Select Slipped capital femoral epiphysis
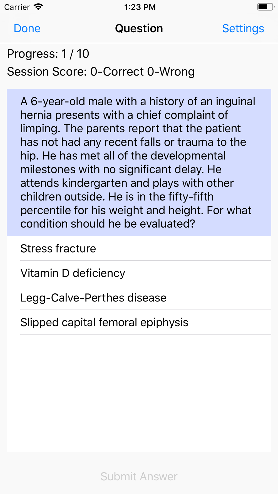The height and width of the screenshot is (494, 278). pos(104,322)
